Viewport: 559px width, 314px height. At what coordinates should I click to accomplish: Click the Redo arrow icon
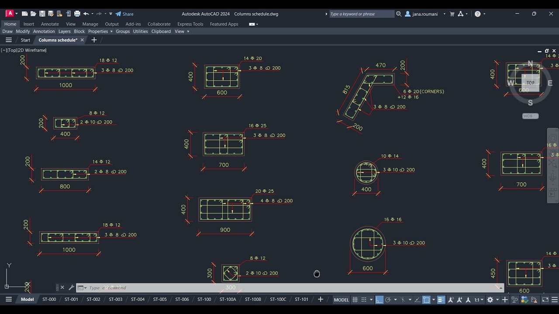click(x=99, y=14)
